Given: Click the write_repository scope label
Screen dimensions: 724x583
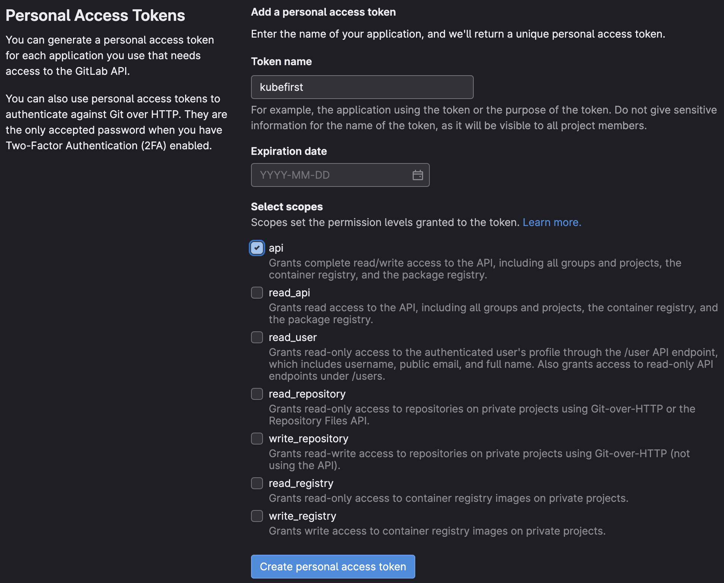Looking at the screenshot, I should (309, 439).
